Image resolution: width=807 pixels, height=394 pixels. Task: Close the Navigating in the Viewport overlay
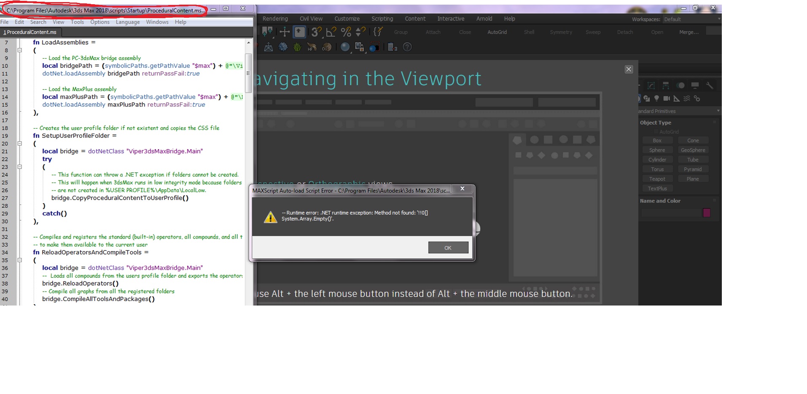point(629,70)
